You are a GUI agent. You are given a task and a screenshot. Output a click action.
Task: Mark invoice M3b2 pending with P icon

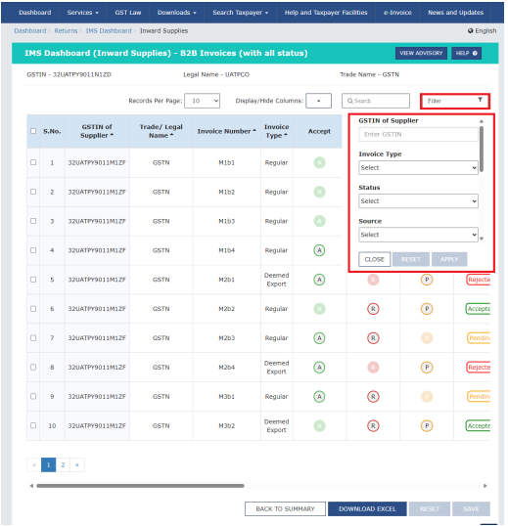coord(427,425)
